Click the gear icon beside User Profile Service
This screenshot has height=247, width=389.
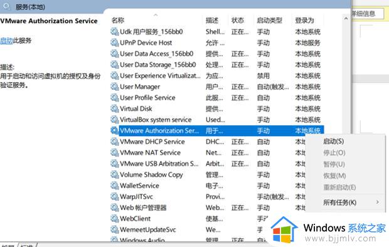click(x=114, y=98)
